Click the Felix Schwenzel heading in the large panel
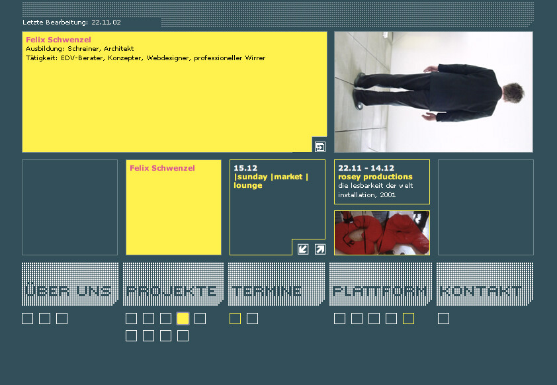557x385 pixels. click(59, 40)
